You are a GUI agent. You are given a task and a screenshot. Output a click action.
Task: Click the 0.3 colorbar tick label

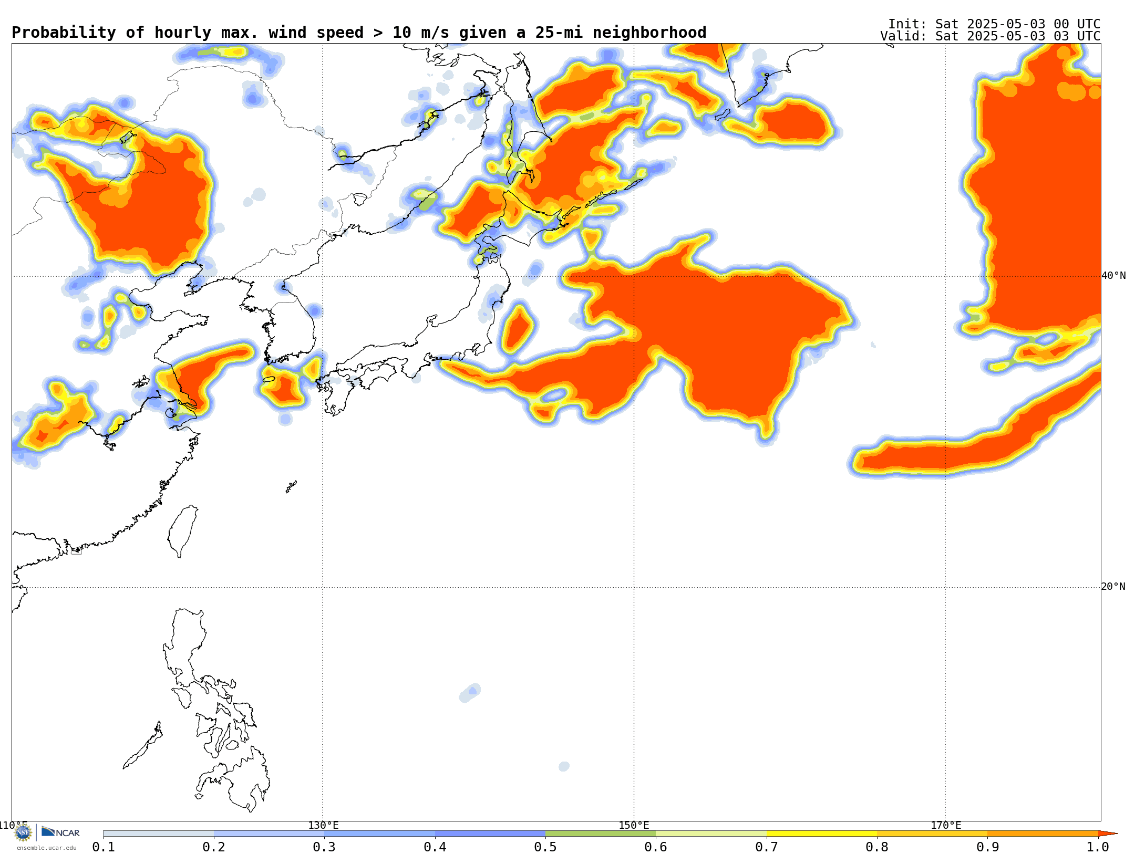[325, 847]
